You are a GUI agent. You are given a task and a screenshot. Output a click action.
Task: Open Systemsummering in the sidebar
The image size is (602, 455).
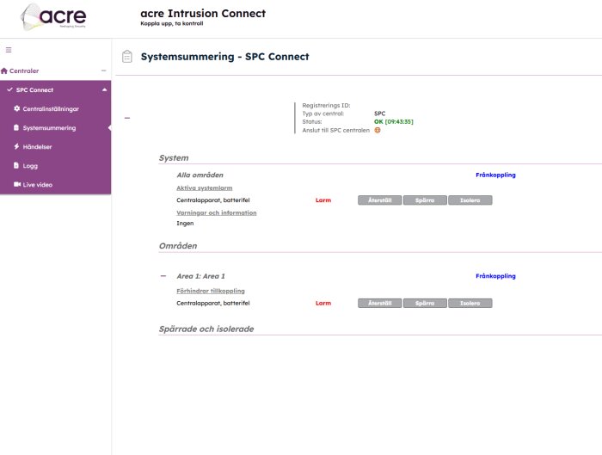pyautogui.click(x=49, y=127)
